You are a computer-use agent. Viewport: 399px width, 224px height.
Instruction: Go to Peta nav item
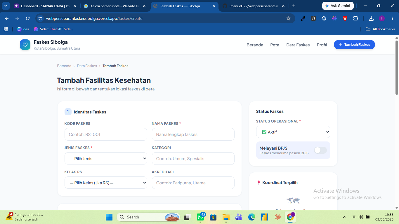pos(275,45)
